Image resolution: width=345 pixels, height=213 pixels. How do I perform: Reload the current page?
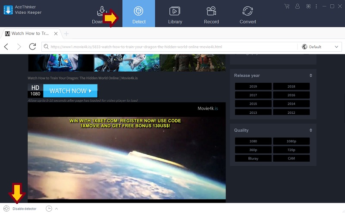click(32, 47)
